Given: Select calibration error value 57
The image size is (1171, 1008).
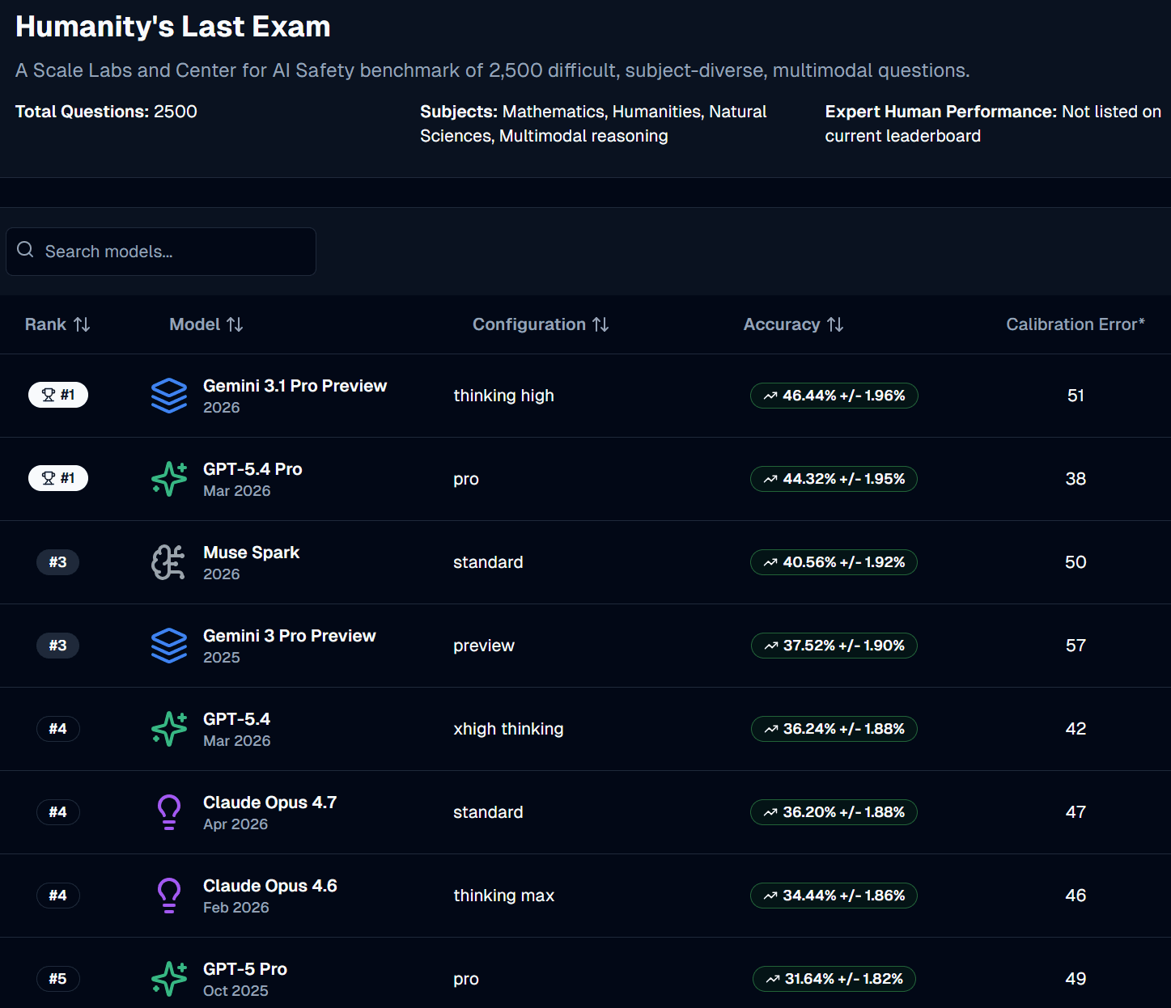Looking at the screenshot, I should tap(1076, 646).
